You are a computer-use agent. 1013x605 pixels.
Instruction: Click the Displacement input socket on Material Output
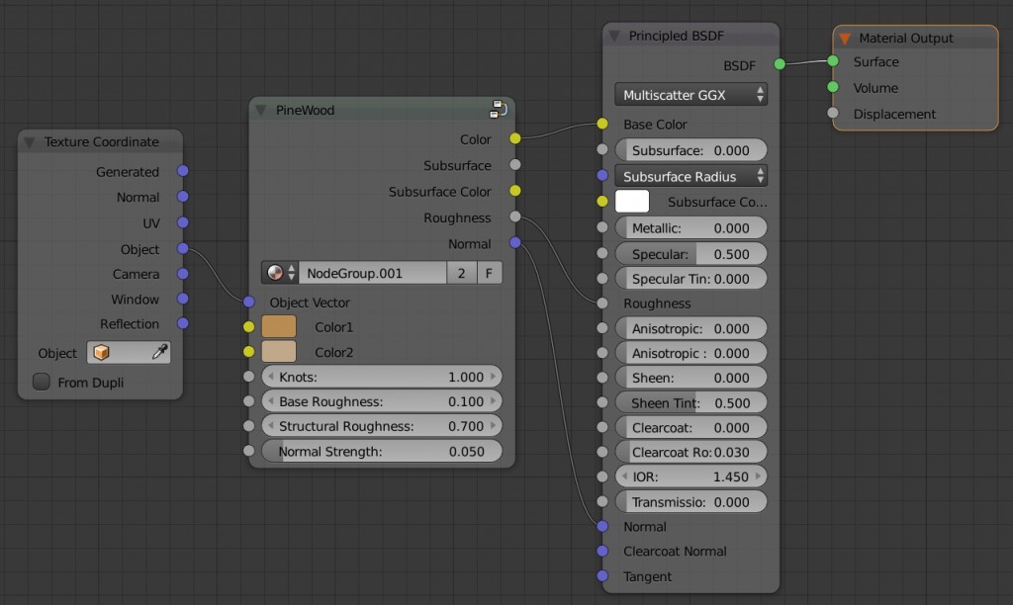point(831,114)
